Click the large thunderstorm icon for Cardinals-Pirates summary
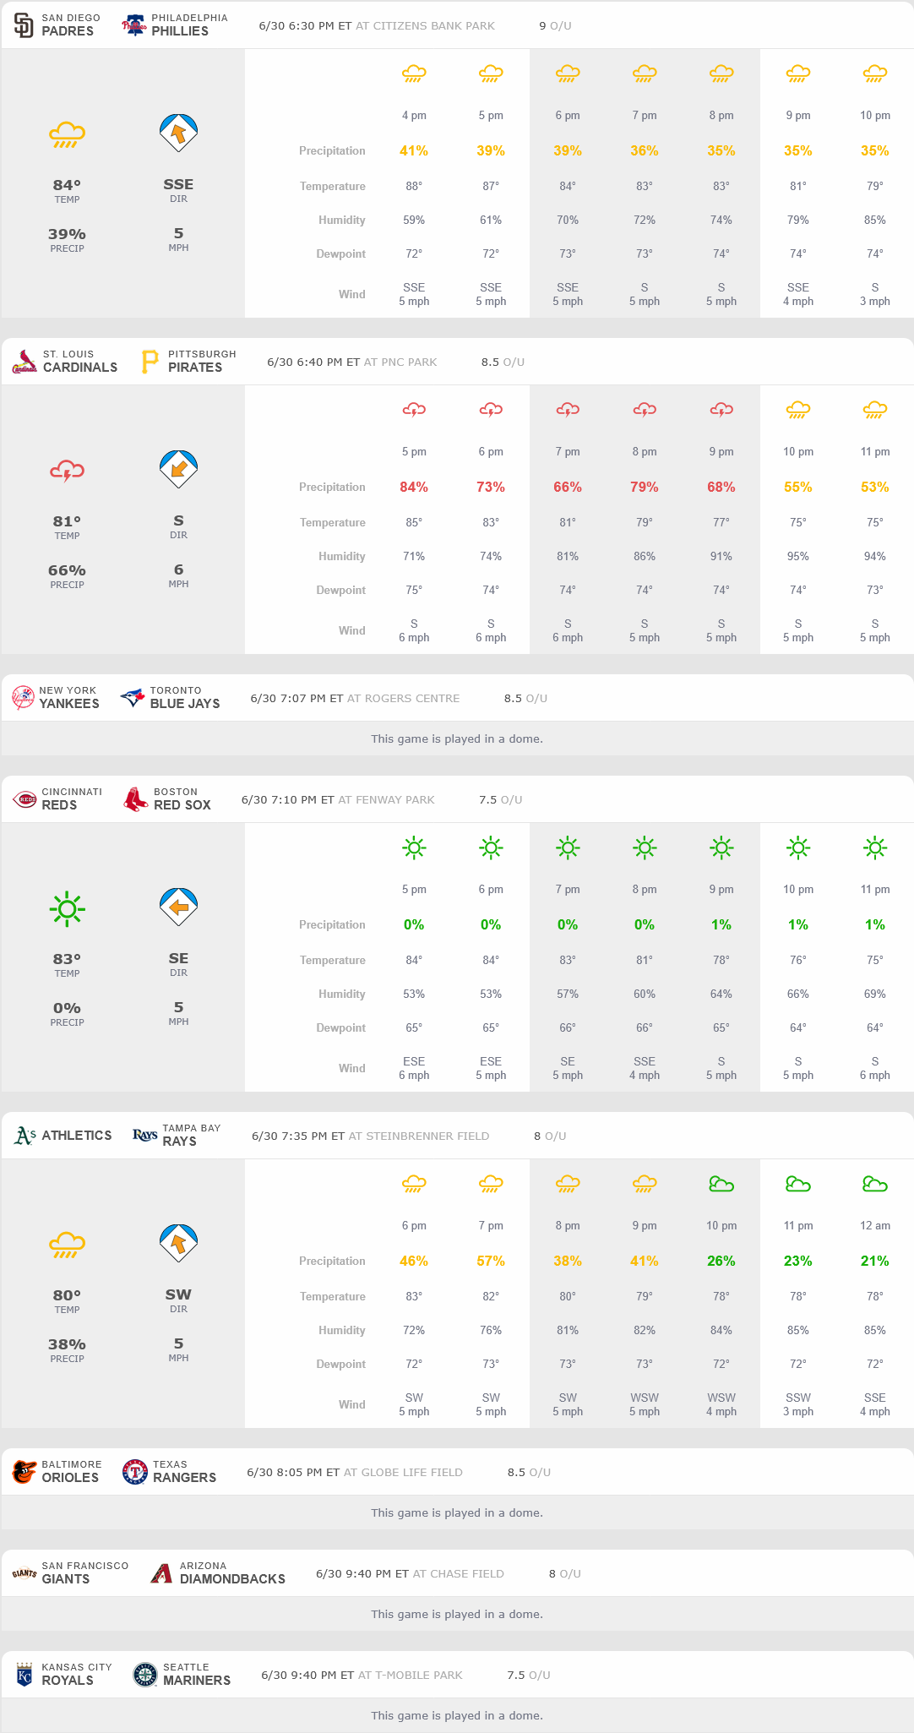Image resolution: width=914 pixels, height=1733 pixels. (67, 471)
